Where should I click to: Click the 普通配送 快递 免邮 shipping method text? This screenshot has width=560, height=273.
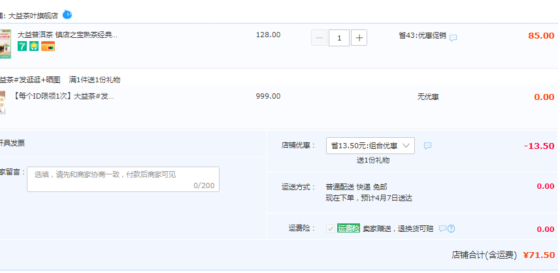click(356, 187)
